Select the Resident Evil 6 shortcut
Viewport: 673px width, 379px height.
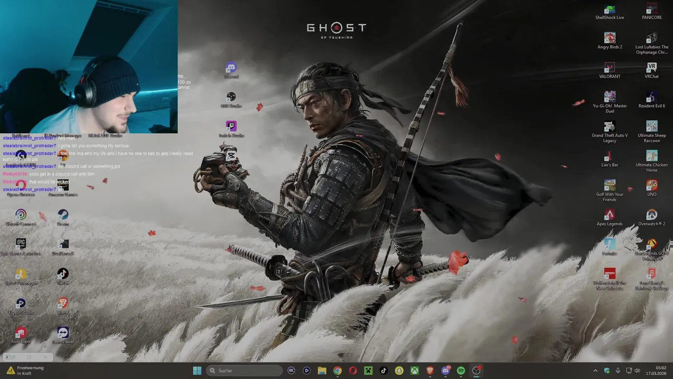tap(651, 99)
